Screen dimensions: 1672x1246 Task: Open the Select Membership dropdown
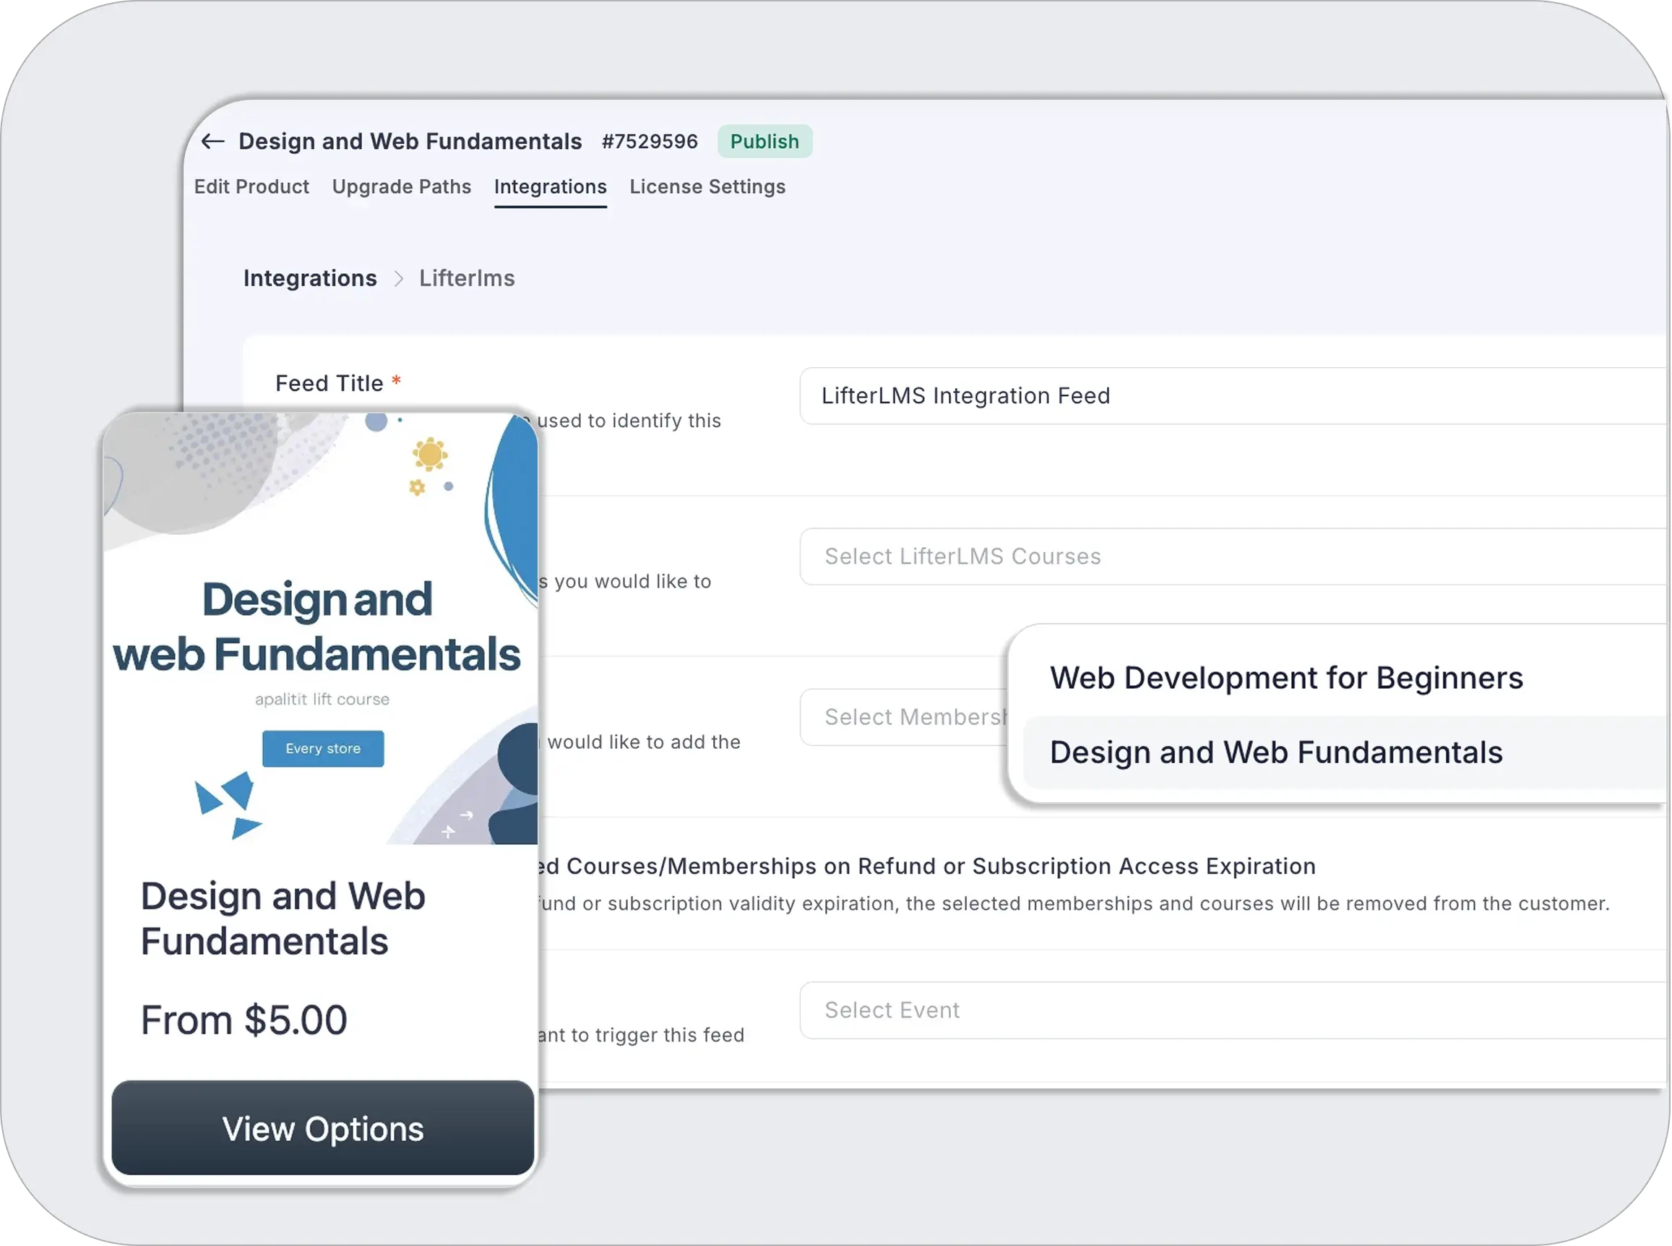(x=905, y=717)
